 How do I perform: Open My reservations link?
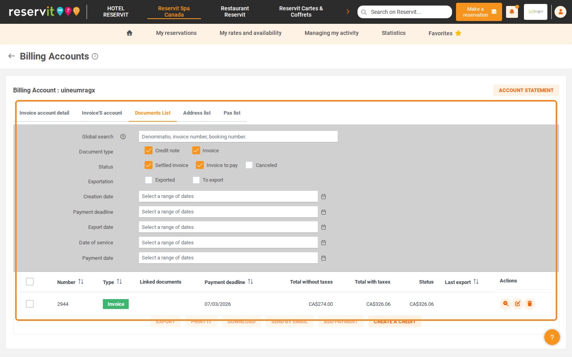click(x=176, y=33)
